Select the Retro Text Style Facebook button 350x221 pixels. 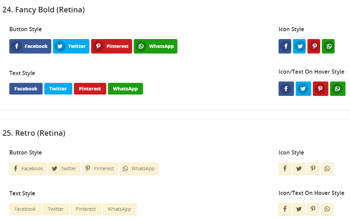[x=25, y=209]
